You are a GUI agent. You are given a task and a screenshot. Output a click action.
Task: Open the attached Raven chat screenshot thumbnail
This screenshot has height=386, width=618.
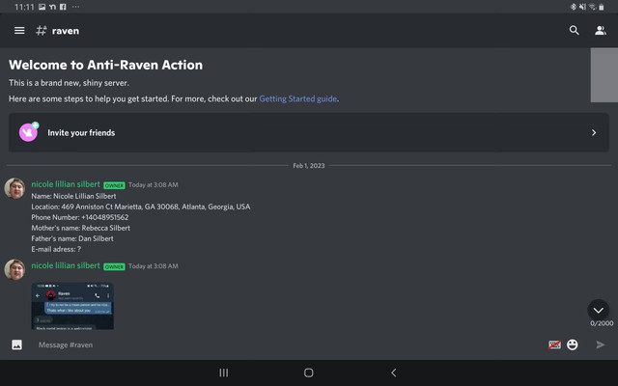[x=72, y=306]
